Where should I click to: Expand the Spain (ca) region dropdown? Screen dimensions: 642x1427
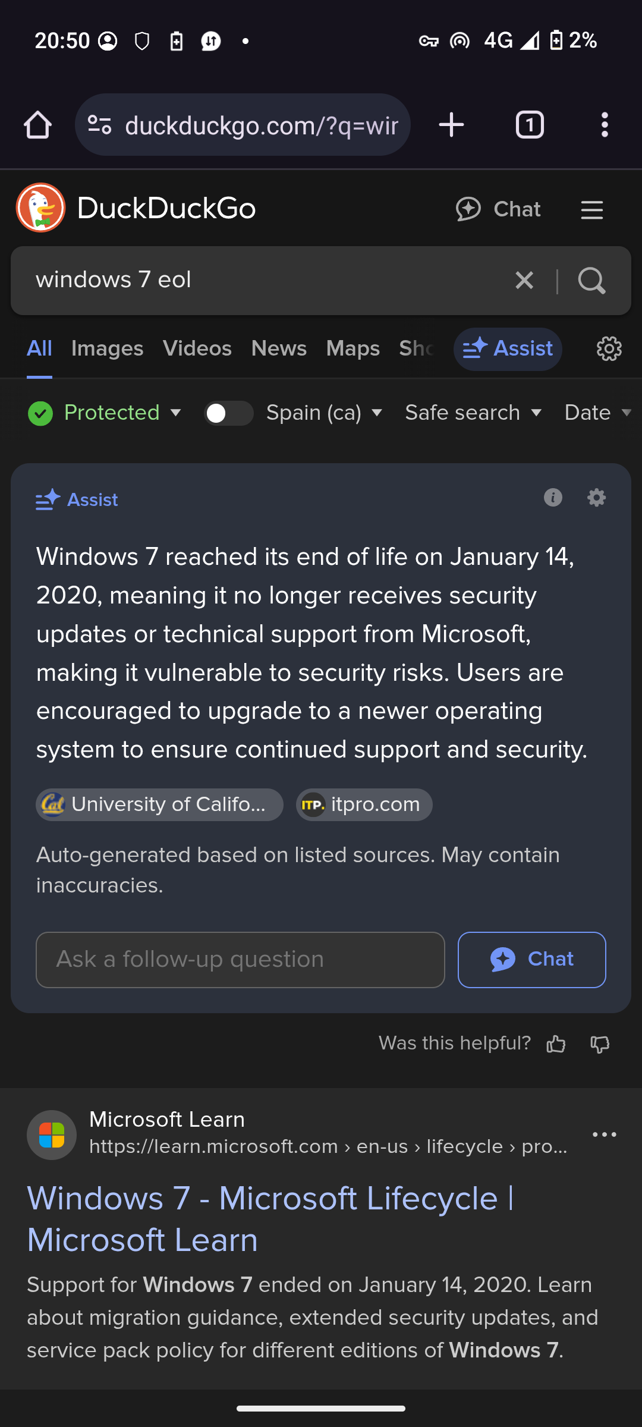tap(325, 413)
